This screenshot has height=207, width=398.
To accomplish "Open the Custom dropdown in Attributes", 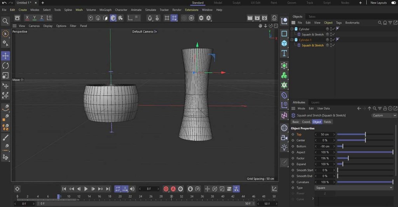I will pyautogui.click(x=384, y=116).
